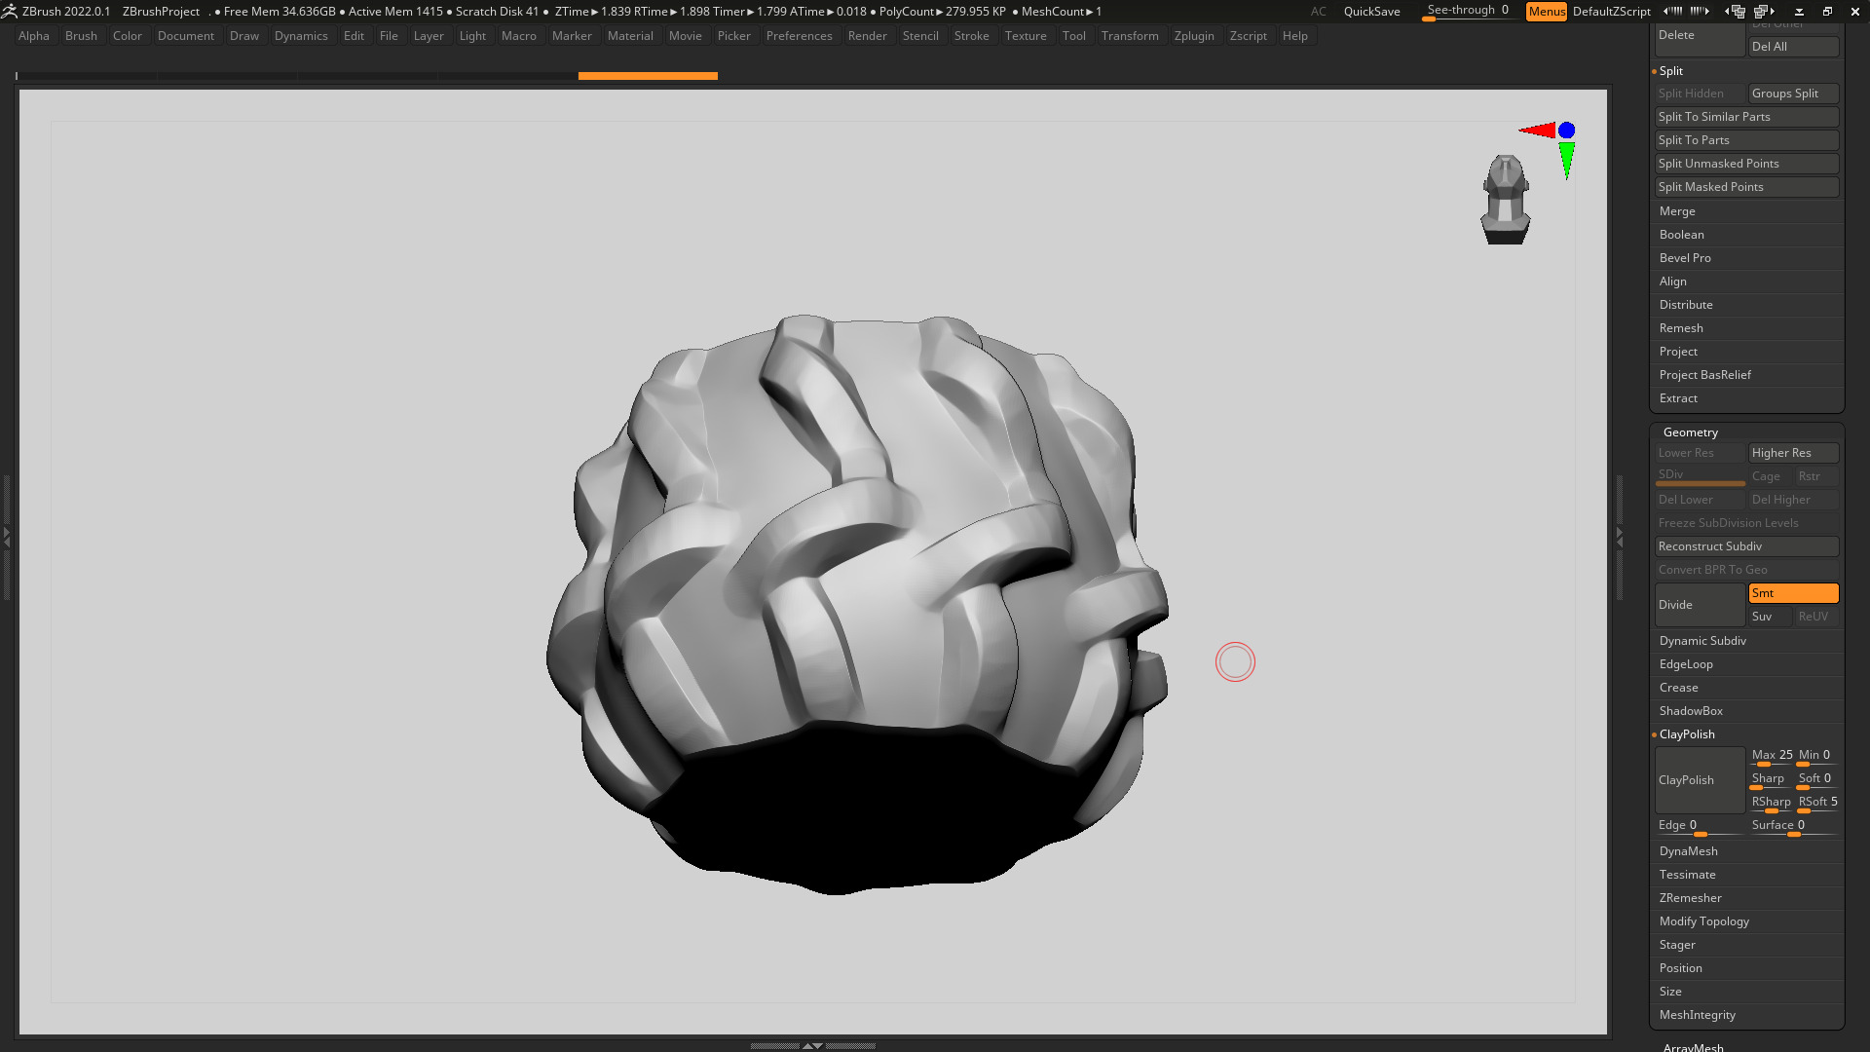Click the hide-to-tray arrow icon
This screenshot has height=1052, width=1870.
[1799, 12]
